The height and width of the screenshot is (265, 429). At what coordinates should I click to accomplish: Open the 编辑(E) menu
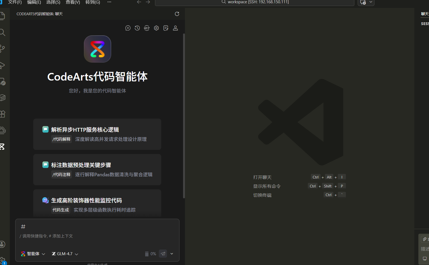pos(34,2)
